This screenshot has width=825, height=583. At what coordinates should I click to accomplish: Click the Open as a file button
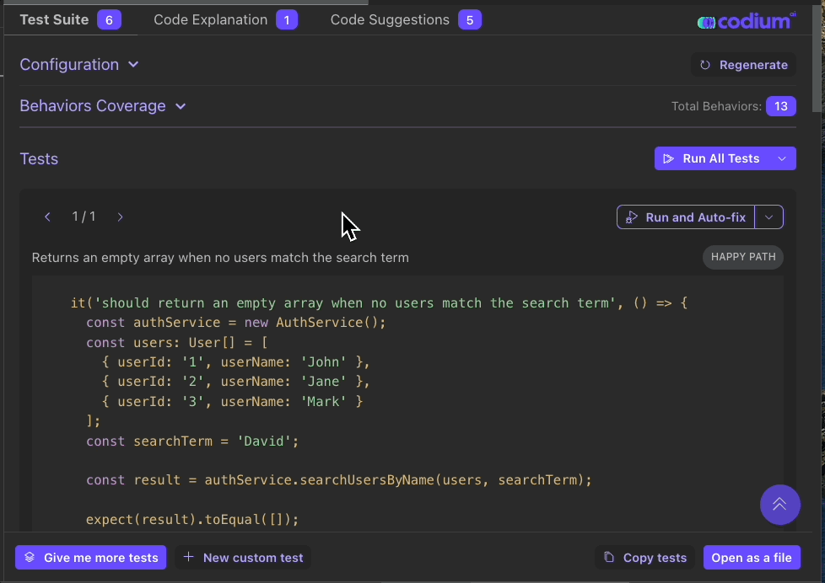pos(751,558)
